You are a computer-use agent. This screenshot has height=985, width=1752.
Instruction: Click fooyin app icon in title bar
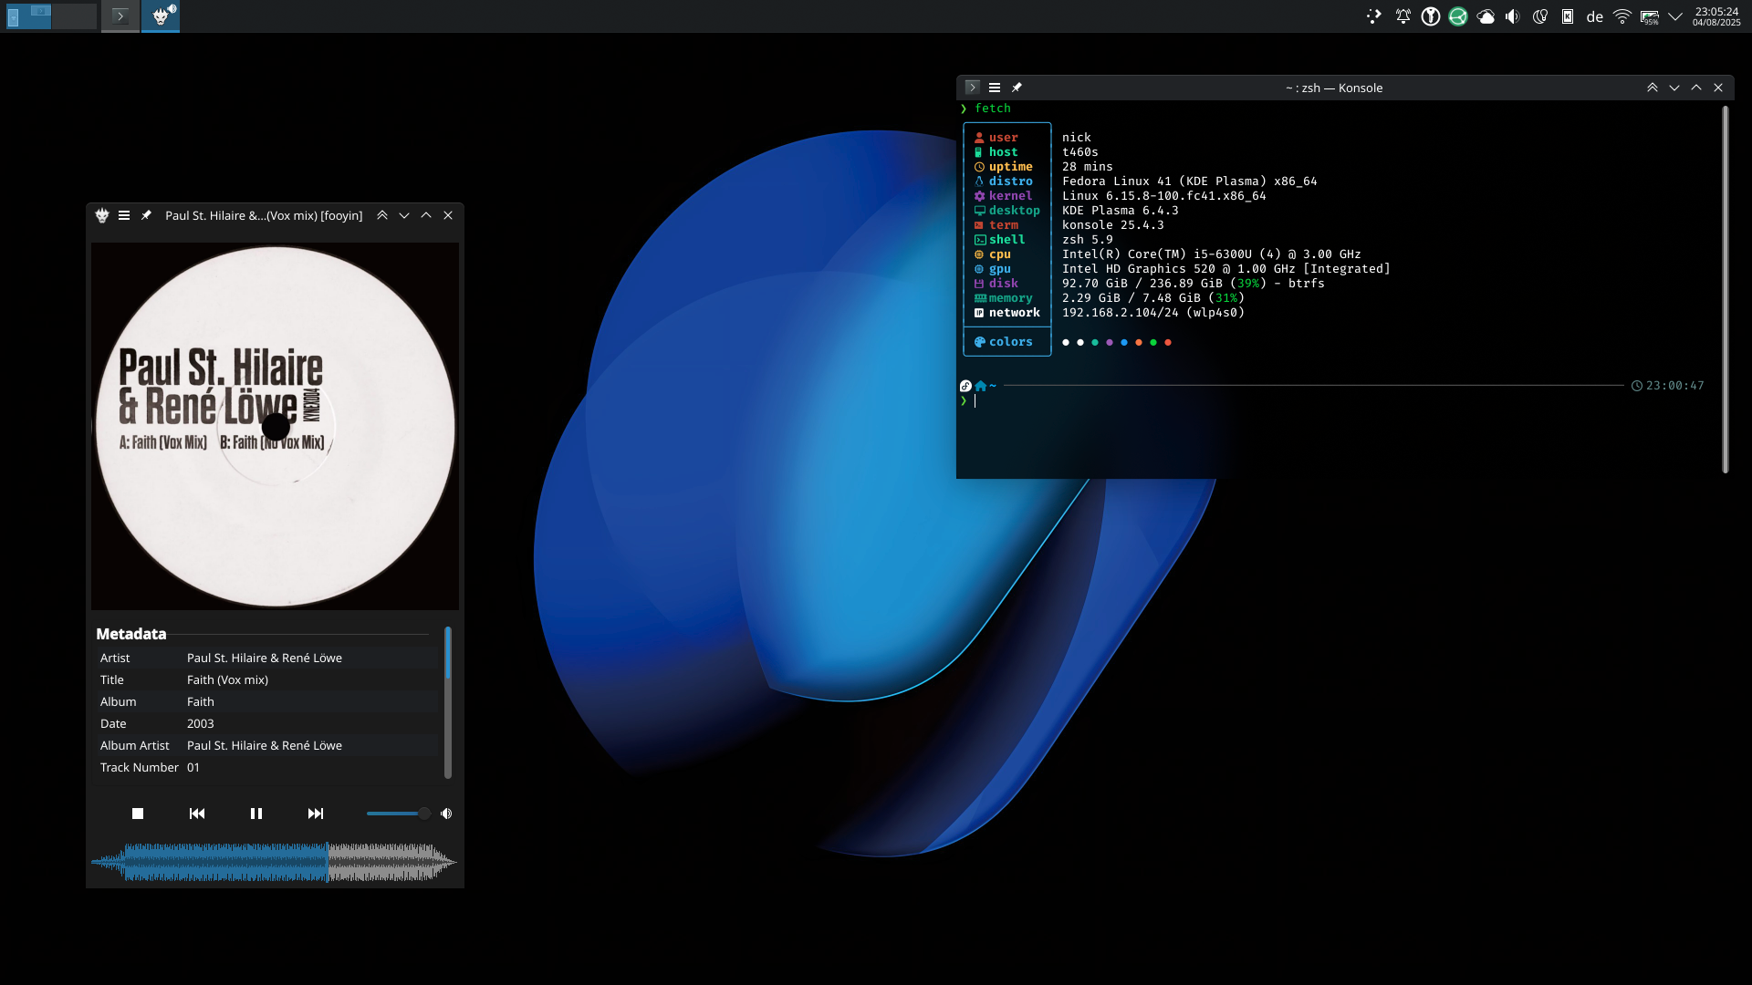[x=102, y=215]
